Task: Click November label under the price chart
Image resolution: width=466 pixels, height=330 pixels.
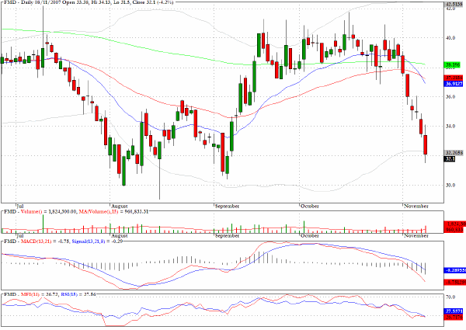Action: click(x=416, y=206)
